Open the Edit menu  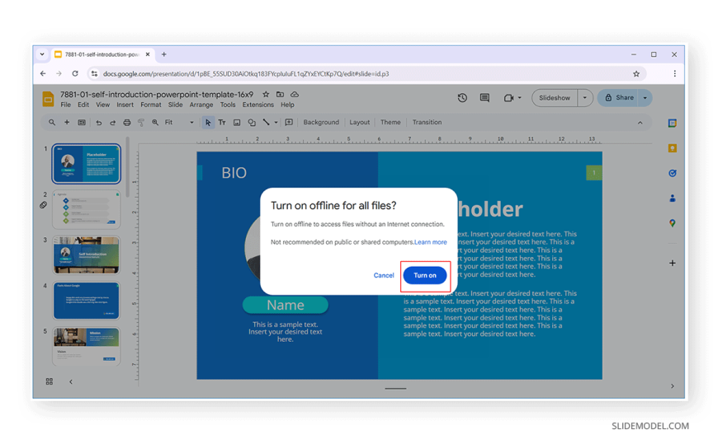pos(83,105)
